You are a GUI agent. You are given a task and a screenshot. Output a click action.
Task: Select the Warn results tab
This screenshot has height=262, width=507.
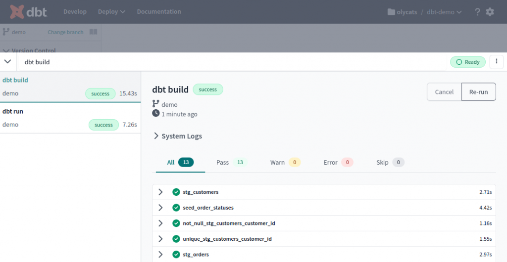285,162
